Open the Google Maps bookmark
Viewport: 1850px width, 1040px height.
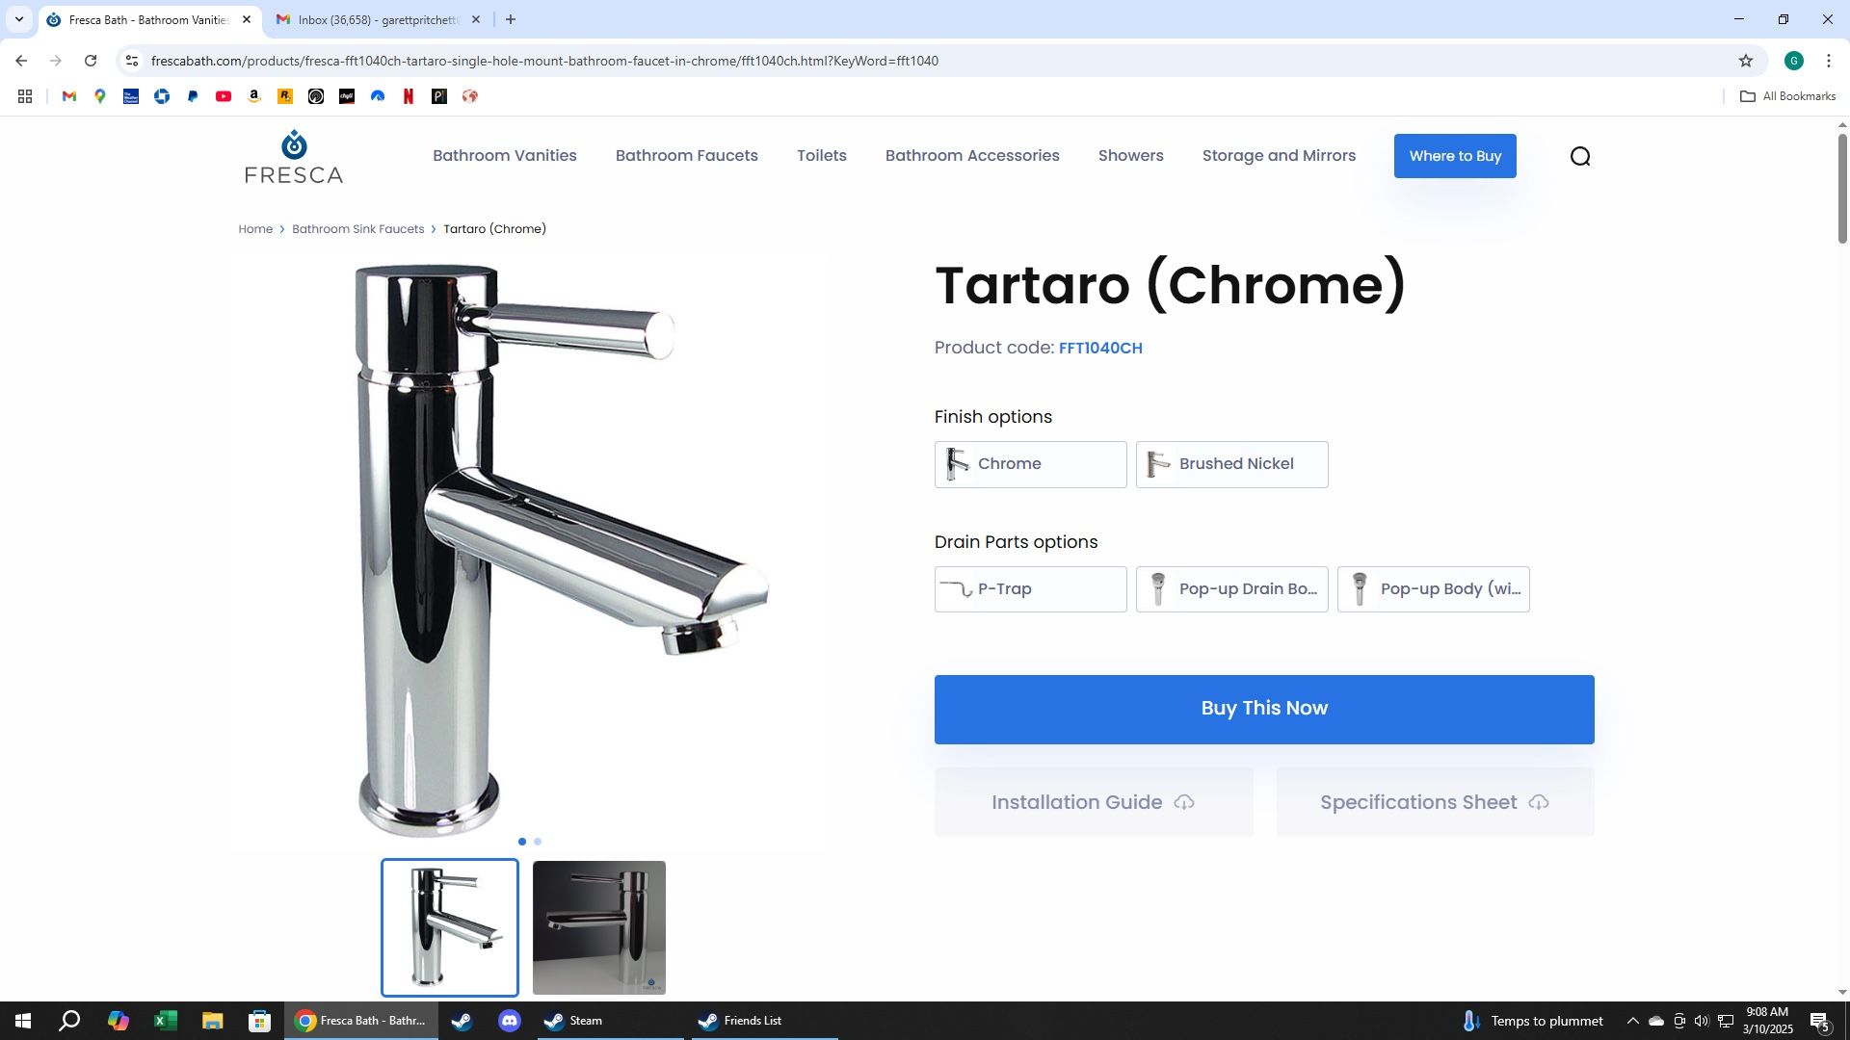(x=100, y=96)
